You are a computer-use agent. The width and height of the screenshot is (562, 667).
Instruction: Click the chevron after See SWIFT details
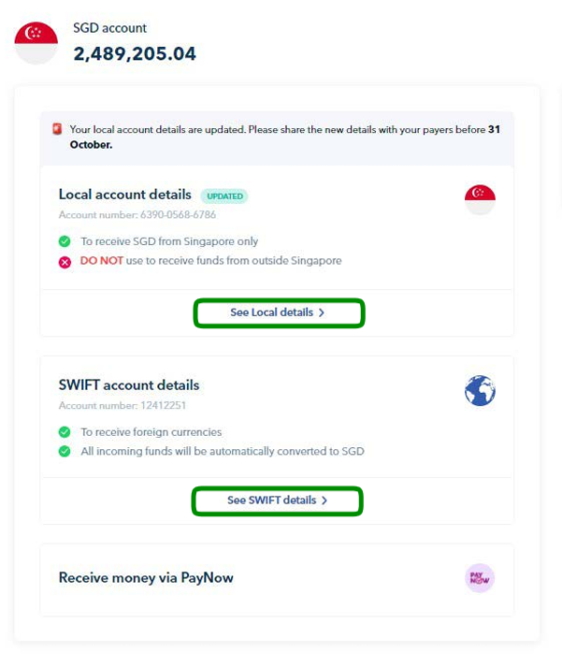[x=324, y=500]
